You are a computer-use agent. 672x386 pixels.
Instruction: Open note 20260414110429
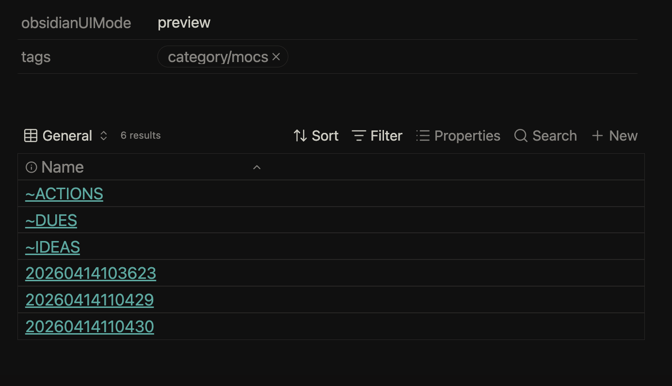(x=89, y=300)
